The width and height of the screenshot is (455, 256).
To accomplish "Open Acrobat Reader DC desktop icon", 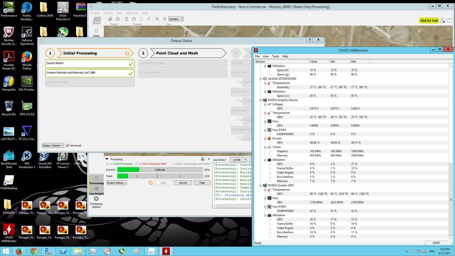I will coord(9,60).
